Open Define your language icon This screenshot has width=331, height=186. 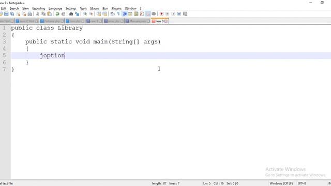pos(130,14)
